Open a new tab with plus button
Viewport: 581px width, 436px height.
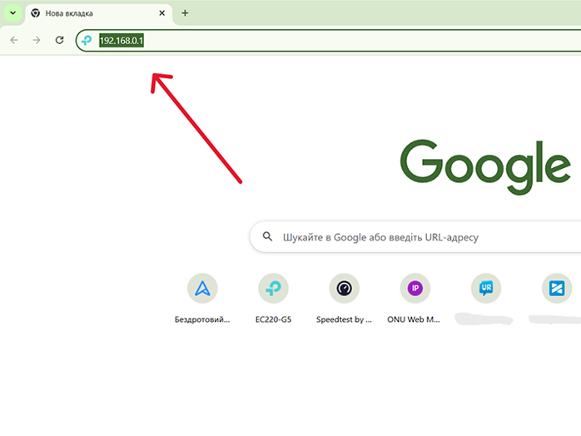tap(185, 13)
